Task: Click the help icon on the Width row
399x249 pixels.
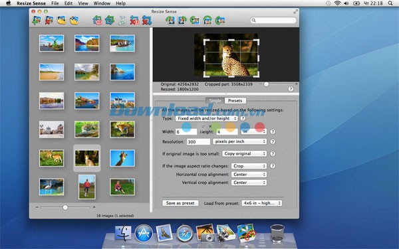Action: pyautogui.click(x=273, y=131)
